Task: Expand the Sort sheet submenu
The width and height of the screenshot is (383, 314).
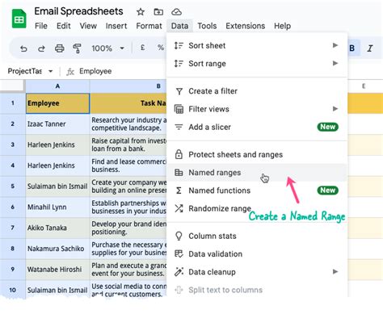Action: point(257,45)
